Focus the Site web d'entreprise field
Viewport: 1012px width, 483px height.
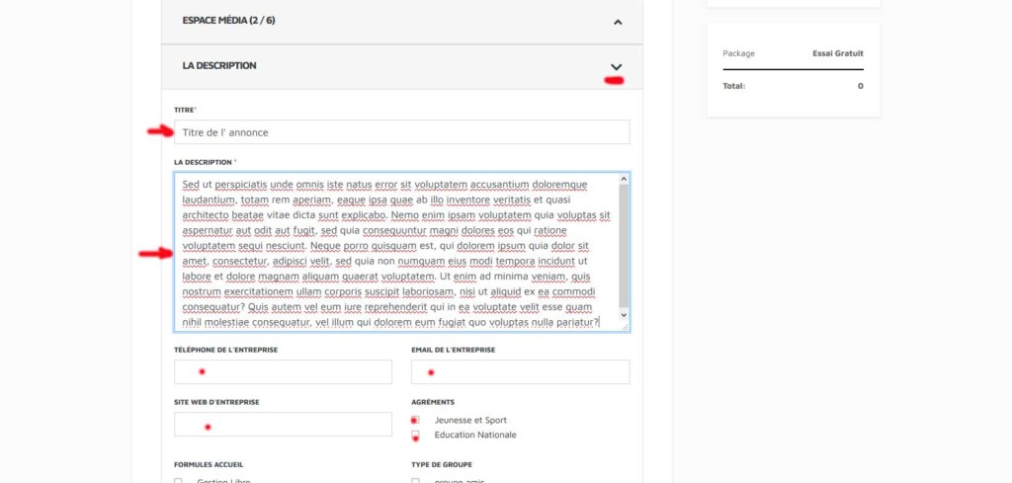tap(283, 425)
